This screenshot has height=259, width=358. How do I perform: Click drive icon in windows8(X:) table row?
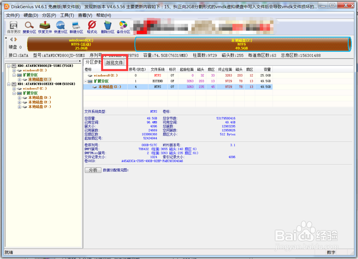click(x=90, y=75)
